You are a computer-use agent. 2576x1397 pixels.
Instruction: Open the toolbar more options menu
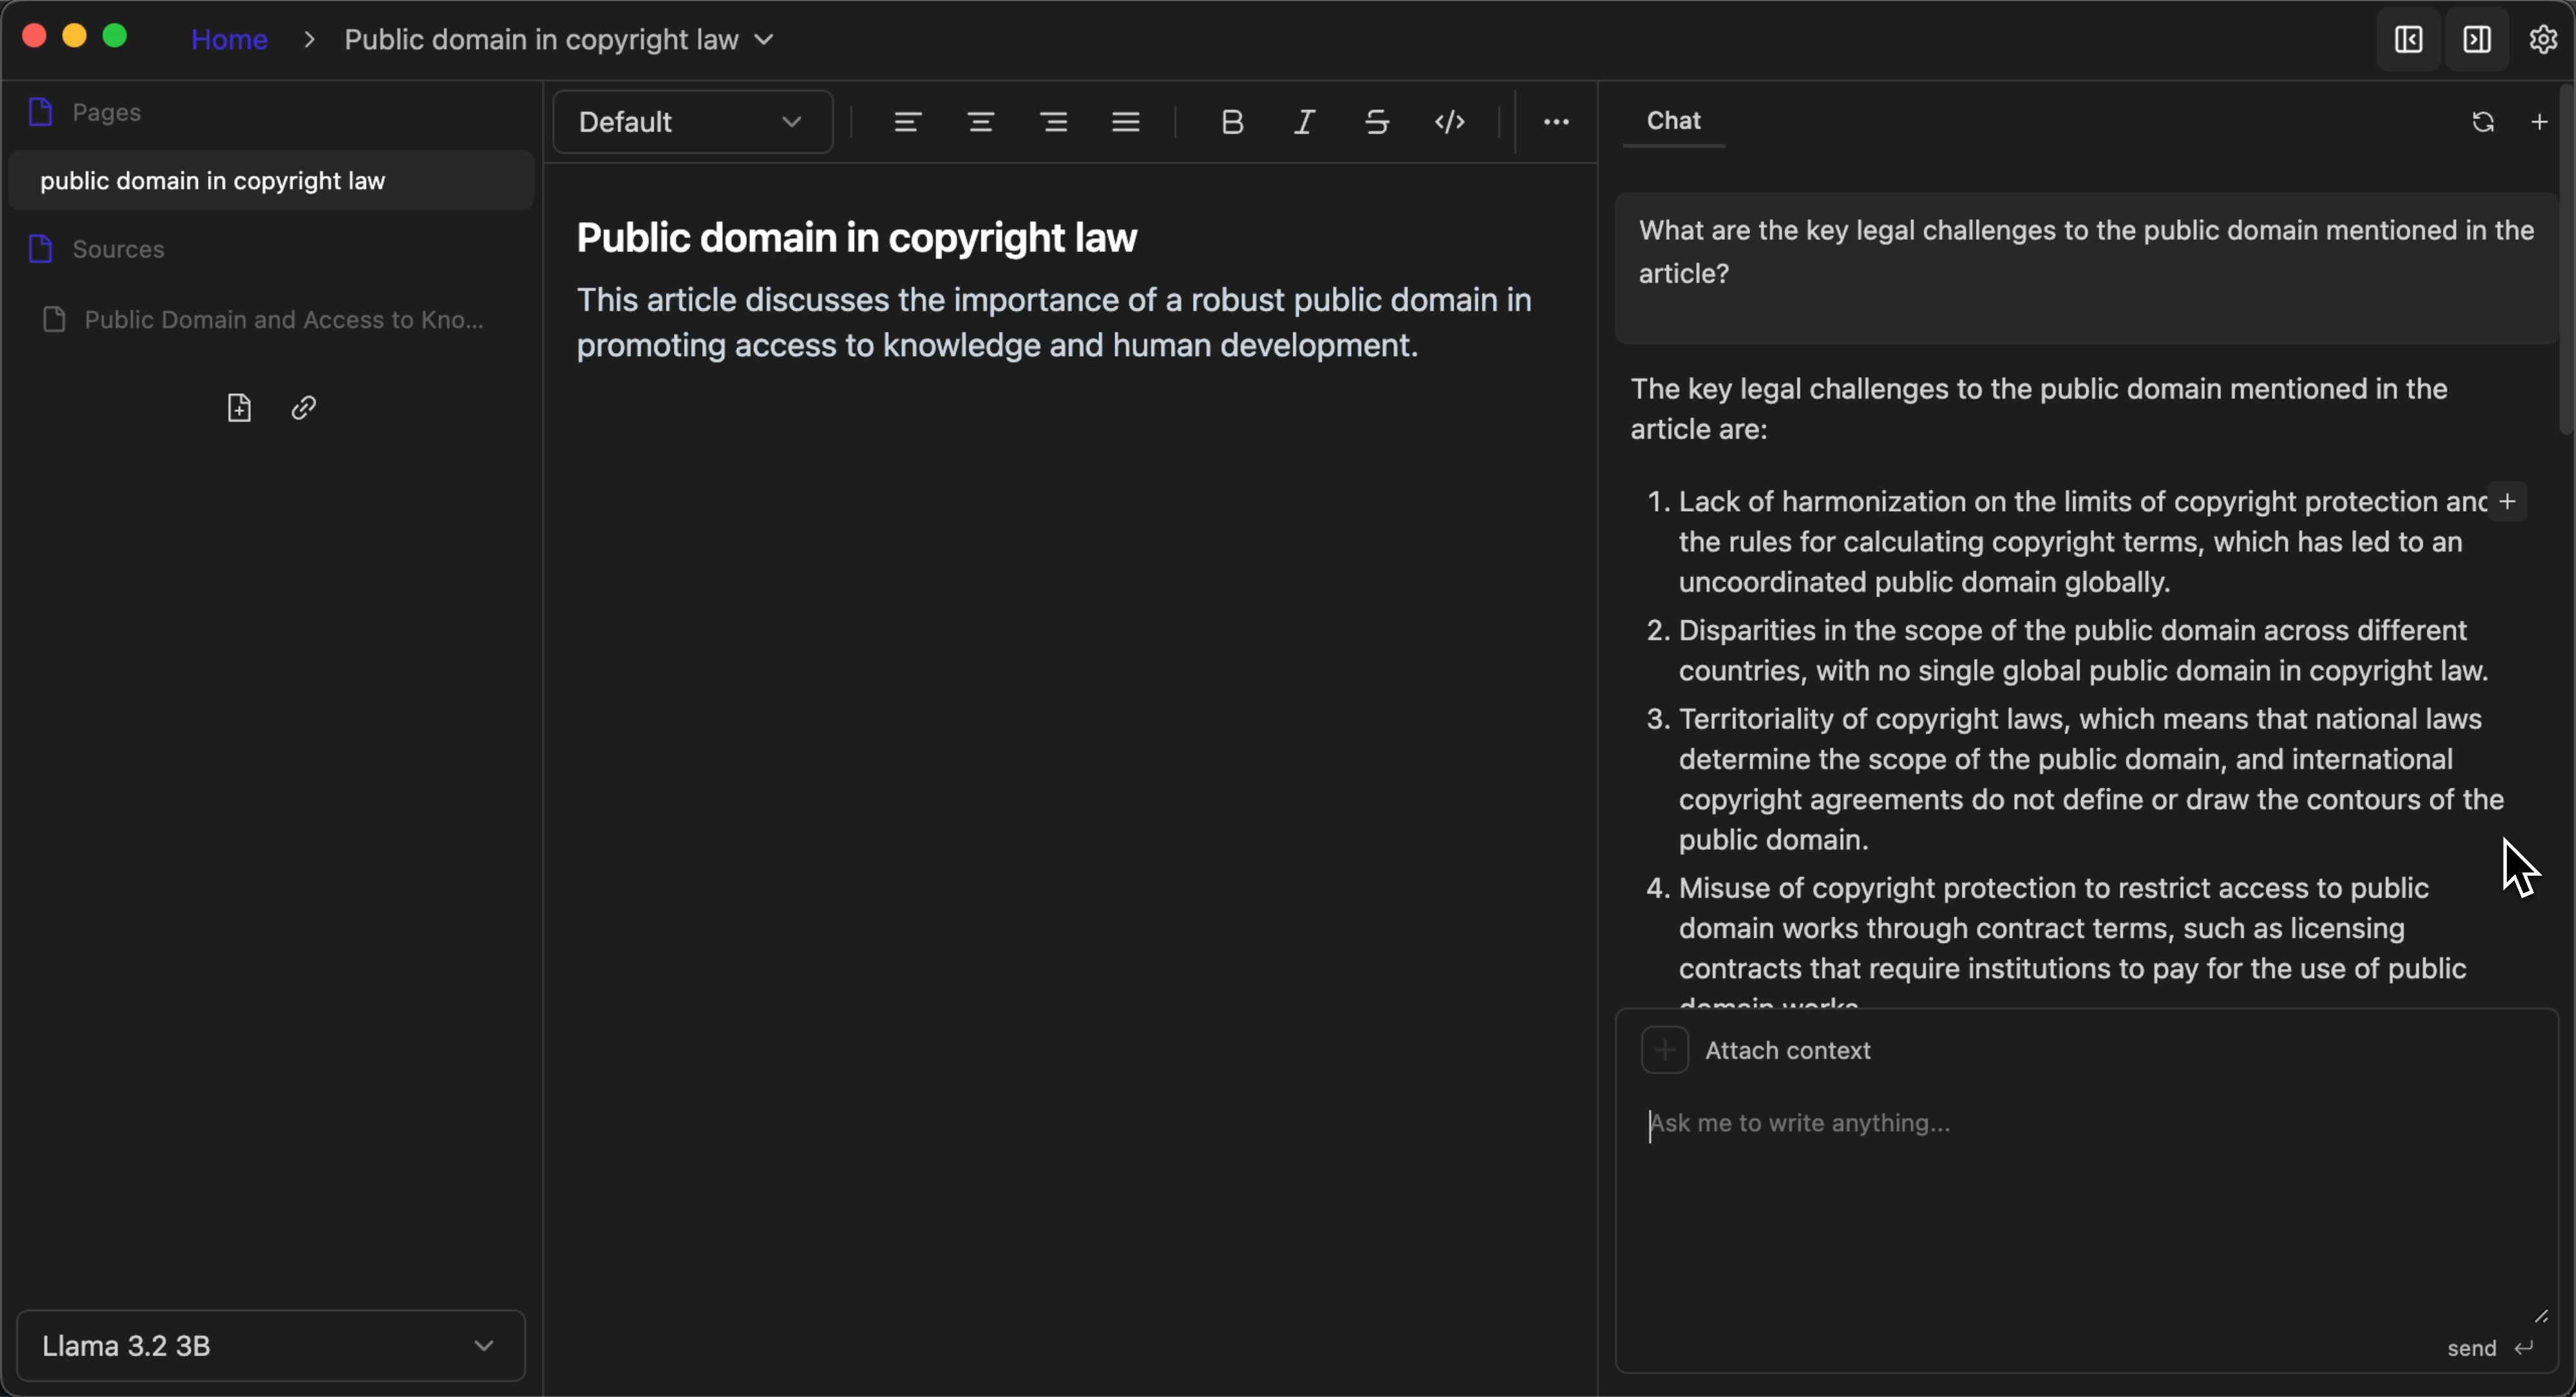[x=1556, y=122]
